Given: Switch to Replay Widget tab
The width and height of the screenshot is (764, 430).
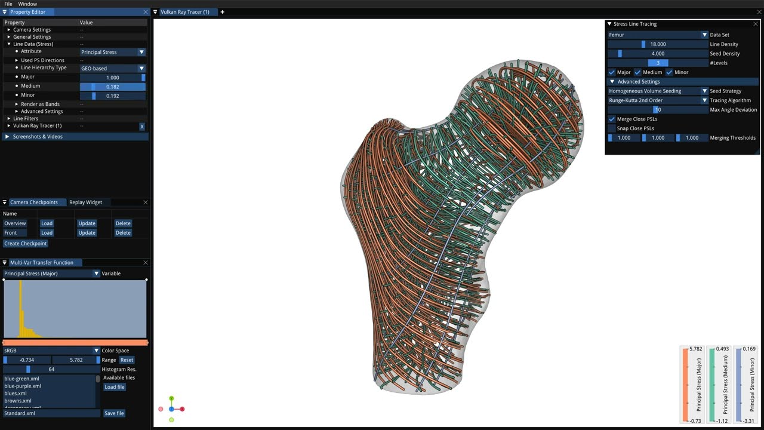Looking at the screenshot, I should pyautogui.click(x=85, y=202).
